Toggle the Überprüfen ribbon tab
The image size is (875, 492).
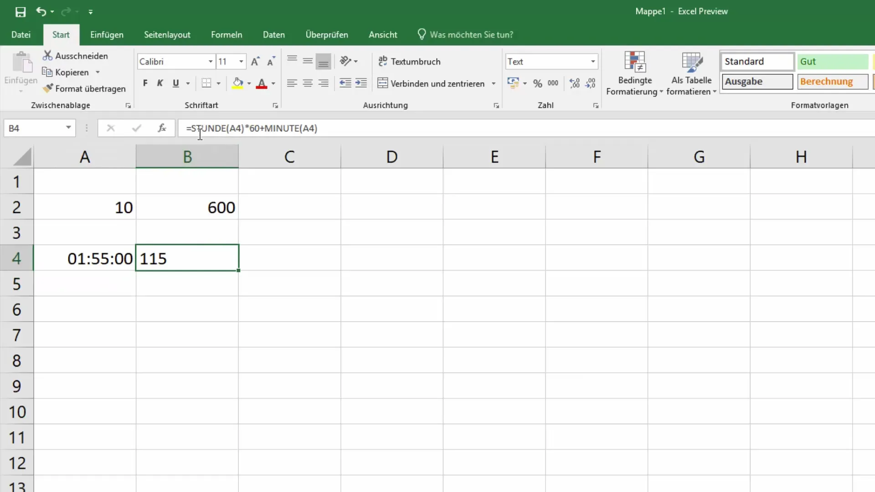(x=326, y=34)
